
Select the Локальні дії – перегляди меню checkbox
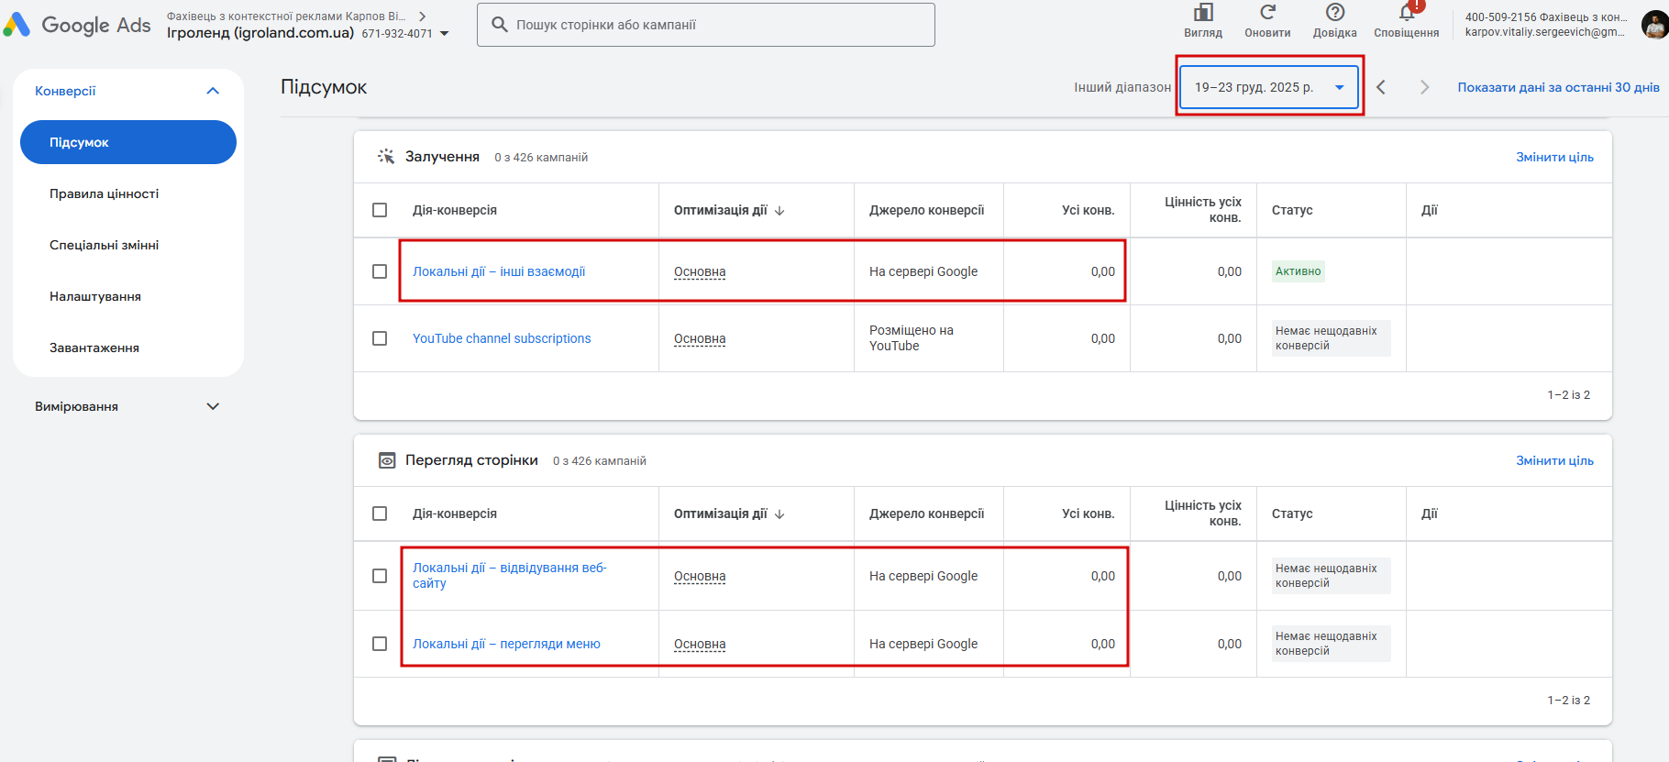point(380,644)
